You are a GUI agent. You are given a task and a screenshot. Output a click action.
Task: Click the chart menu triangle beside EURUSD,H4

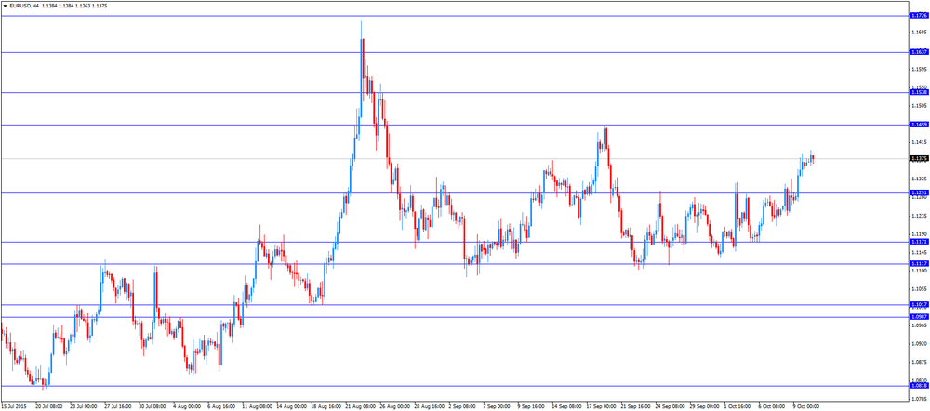coord(6,5)
